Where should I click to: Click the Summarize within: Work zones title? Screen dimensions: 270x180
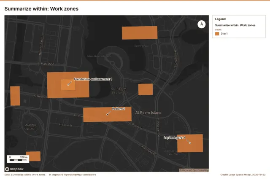[x=41, y=9]
